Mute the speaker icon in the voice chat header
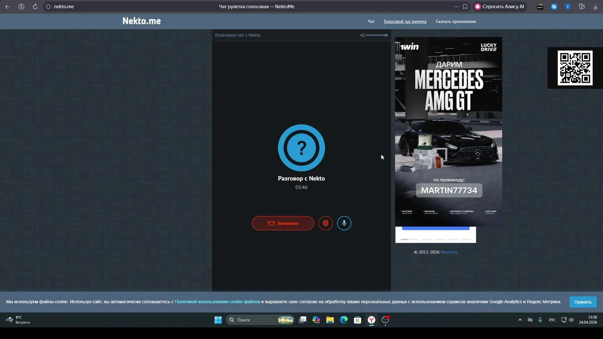Viewport: 603px width, 339px height. coord(362,35)
